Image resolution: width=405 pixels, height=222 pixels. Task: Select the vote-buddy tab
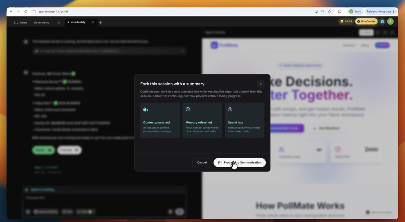tap(78, 22)
